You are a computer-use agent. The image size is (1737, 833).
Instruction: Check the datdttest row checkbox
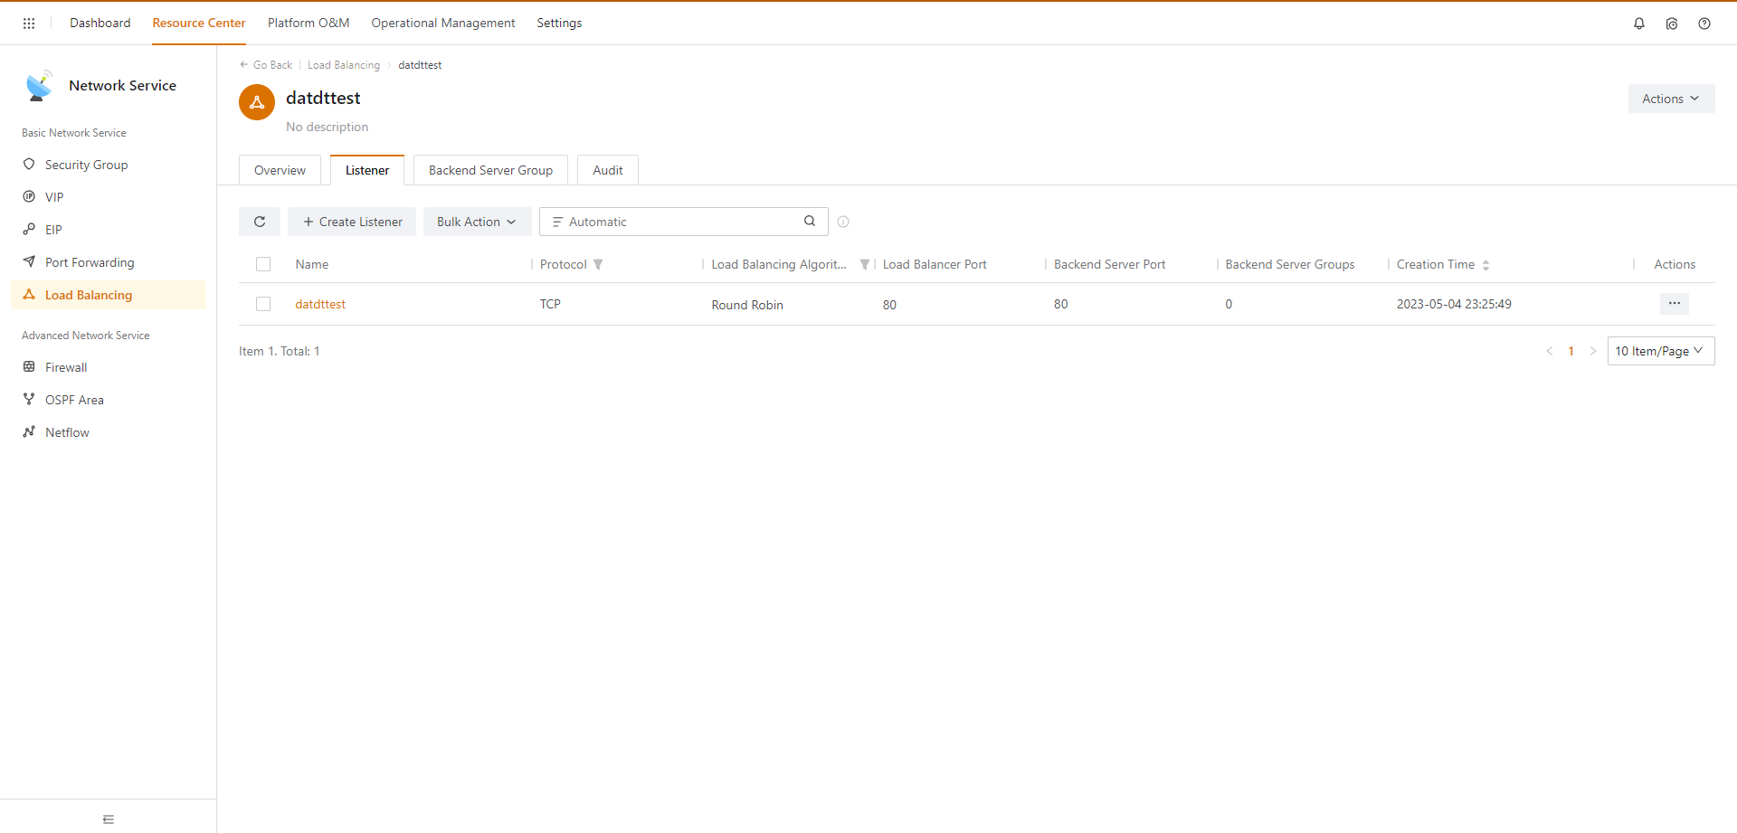[263, 304]
